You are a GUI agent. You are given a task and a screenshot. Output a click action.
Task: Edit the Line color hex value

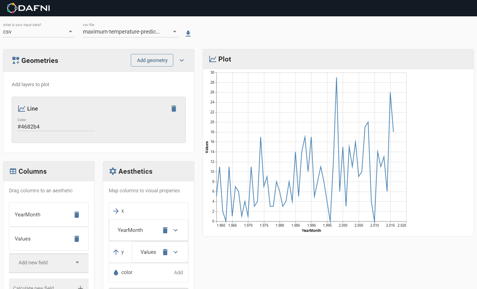click(56, 127)
